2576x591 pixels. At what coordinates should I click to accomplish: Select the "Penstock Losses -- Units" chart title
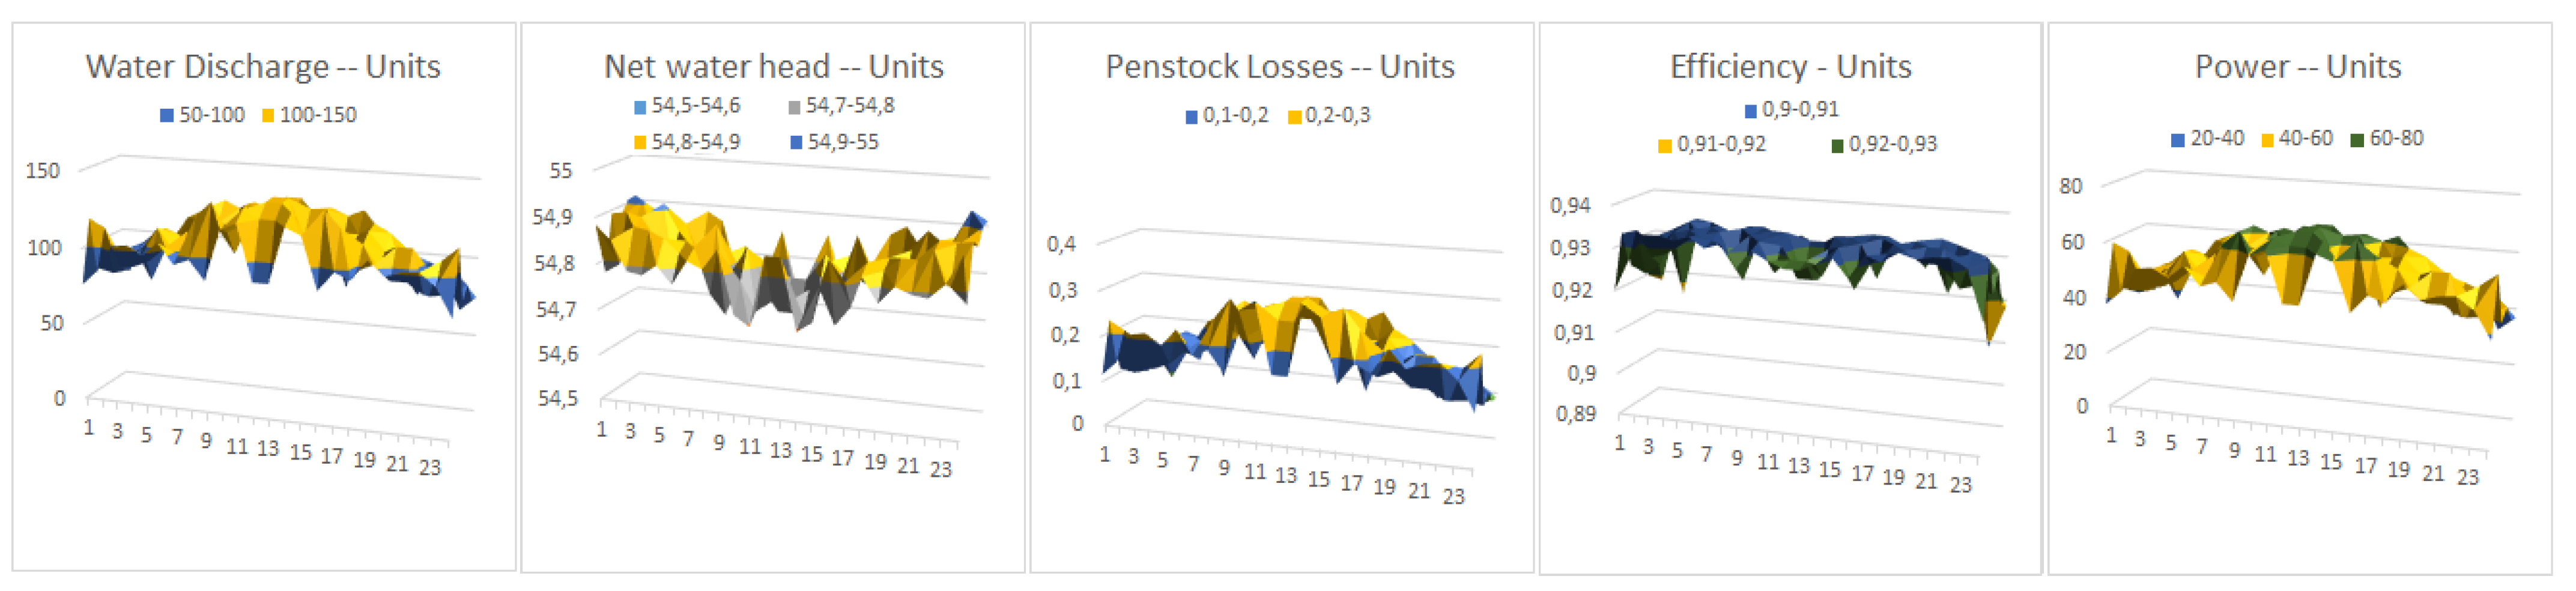(1280, 67)
